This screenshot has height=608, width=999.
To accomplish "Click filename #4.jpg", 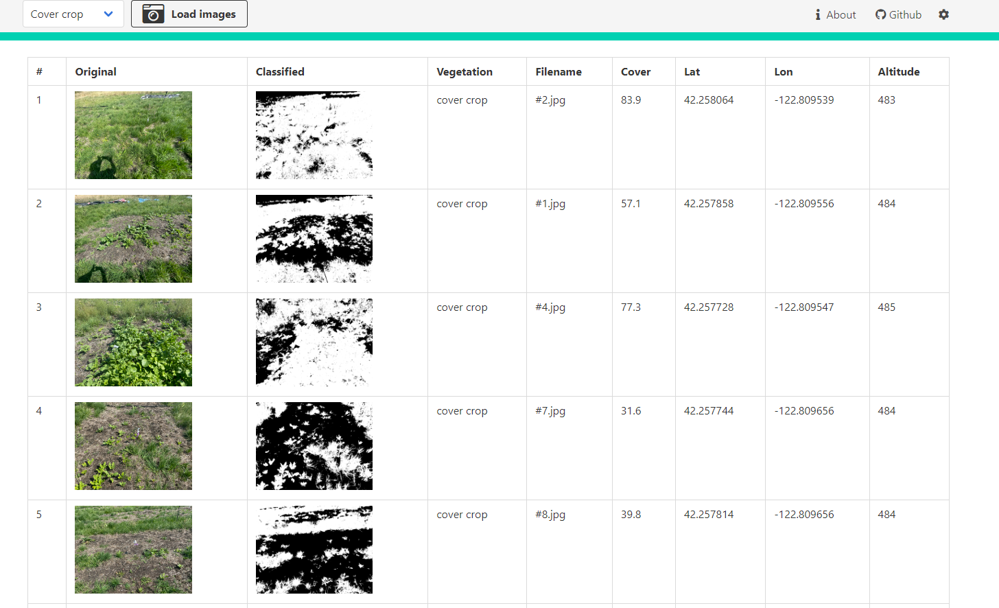I will (x=550, y=307).
